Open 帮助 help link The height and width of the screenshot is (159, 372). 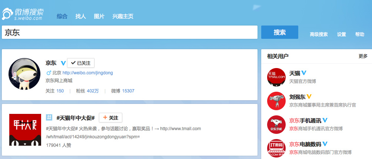360,34
